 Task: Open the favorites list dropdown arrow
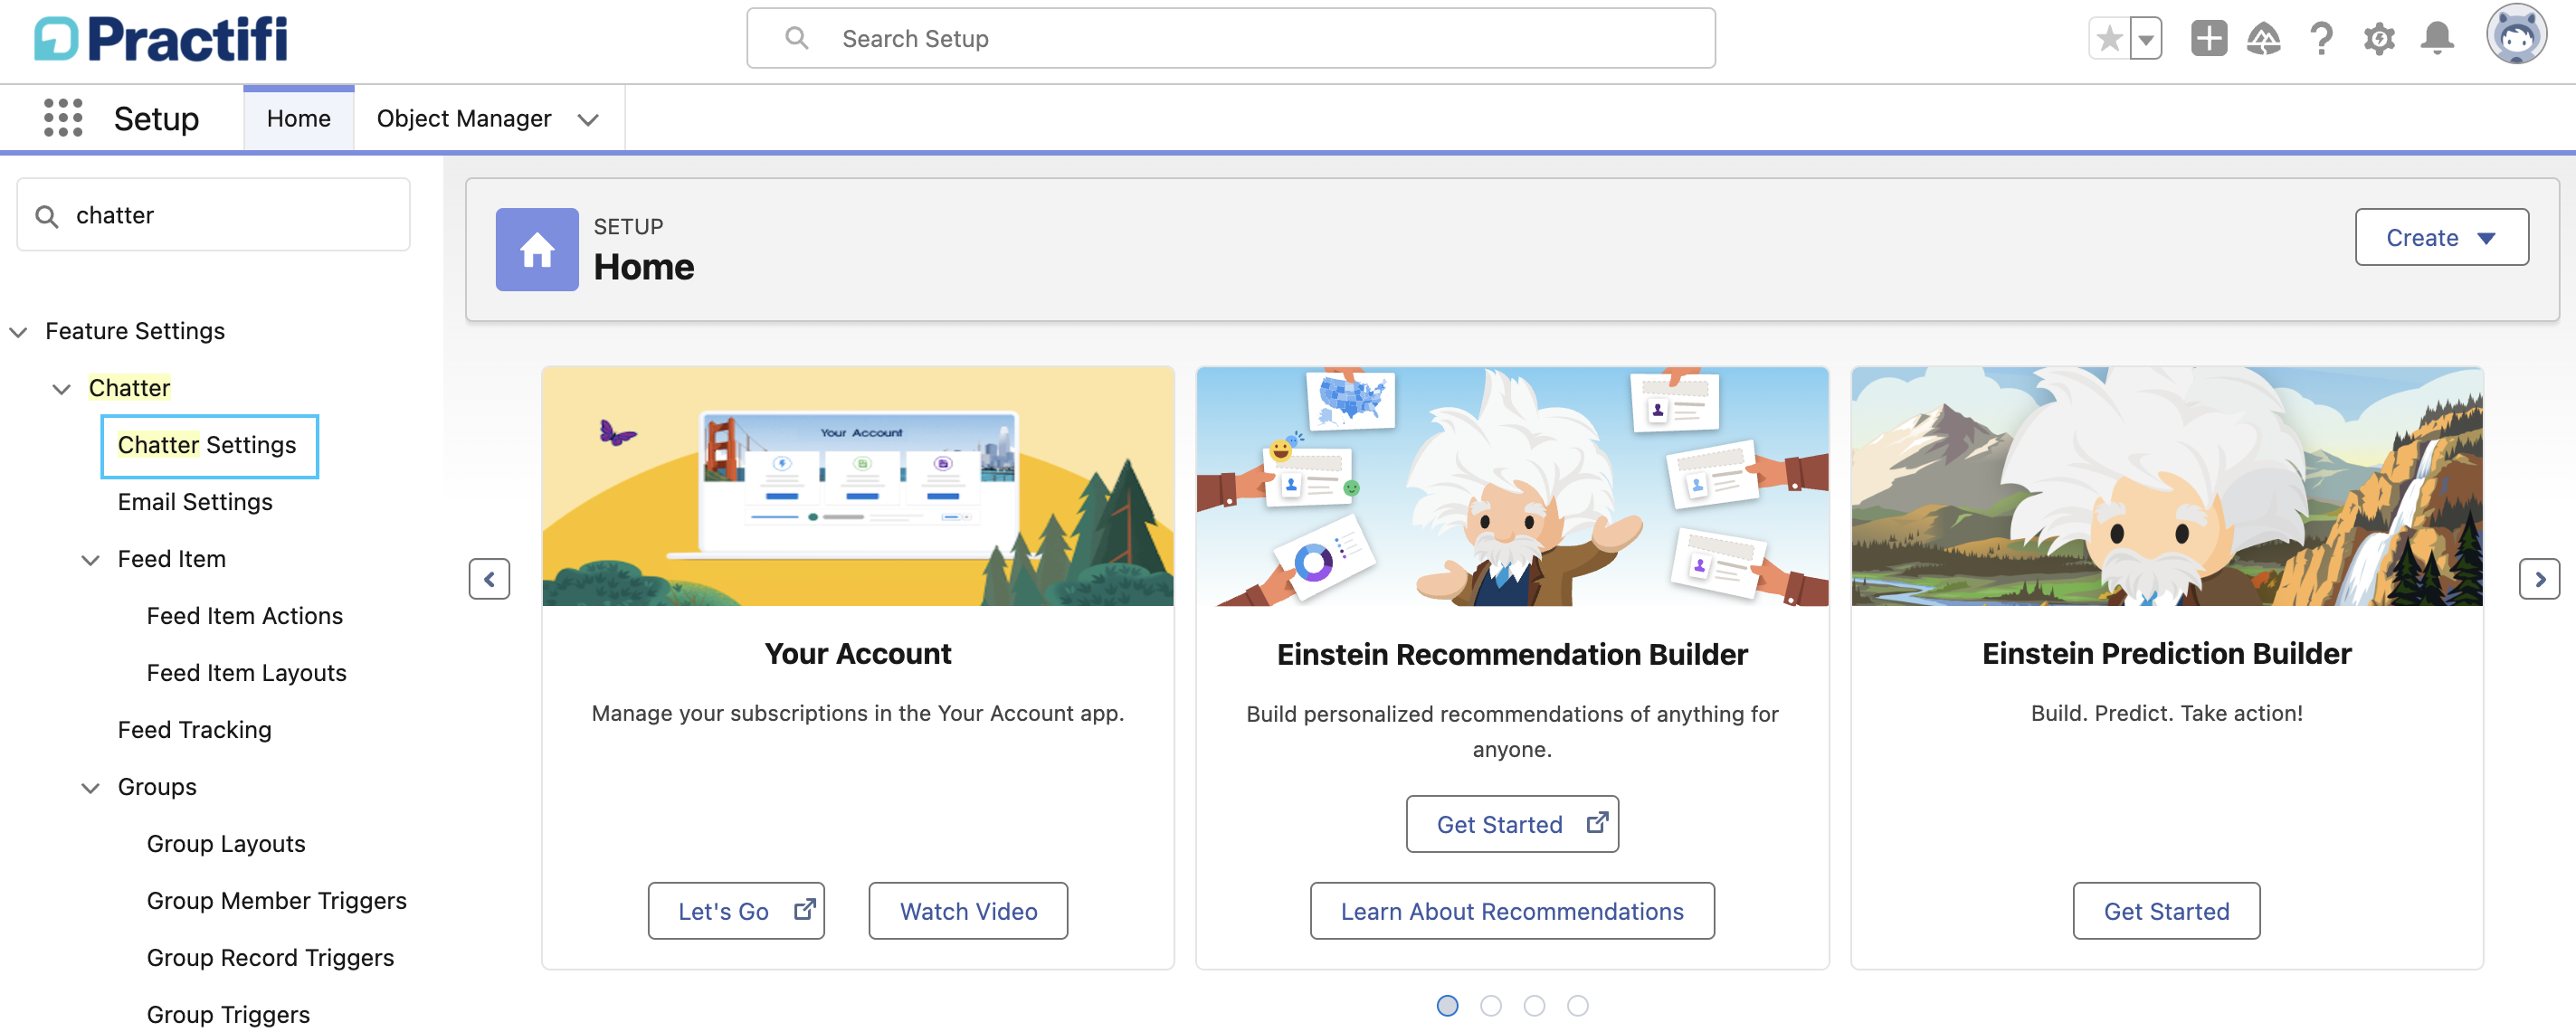[2146, 40]
